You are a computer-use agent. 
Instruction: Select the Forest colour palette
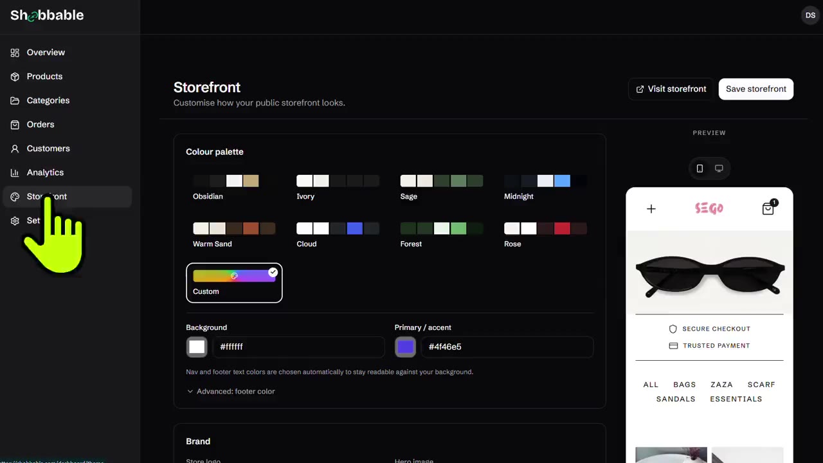[x=442, y=235]
